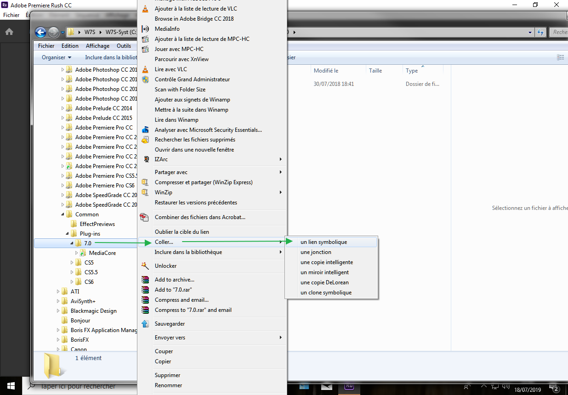Click the wand icon beside 'Unlocker'

click(x=145, y=266)
